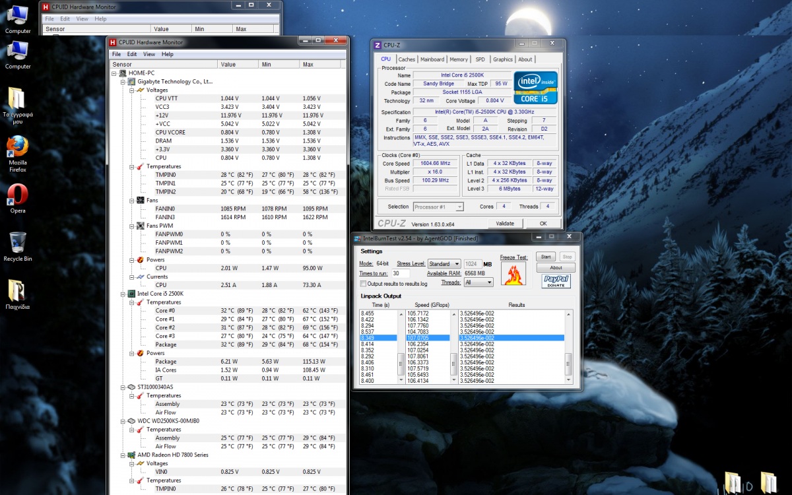The height and width of the screenshot is (495, 792).
Task: Click the front Hardware Monitor title bar H icon
Action: pos(113,42)
